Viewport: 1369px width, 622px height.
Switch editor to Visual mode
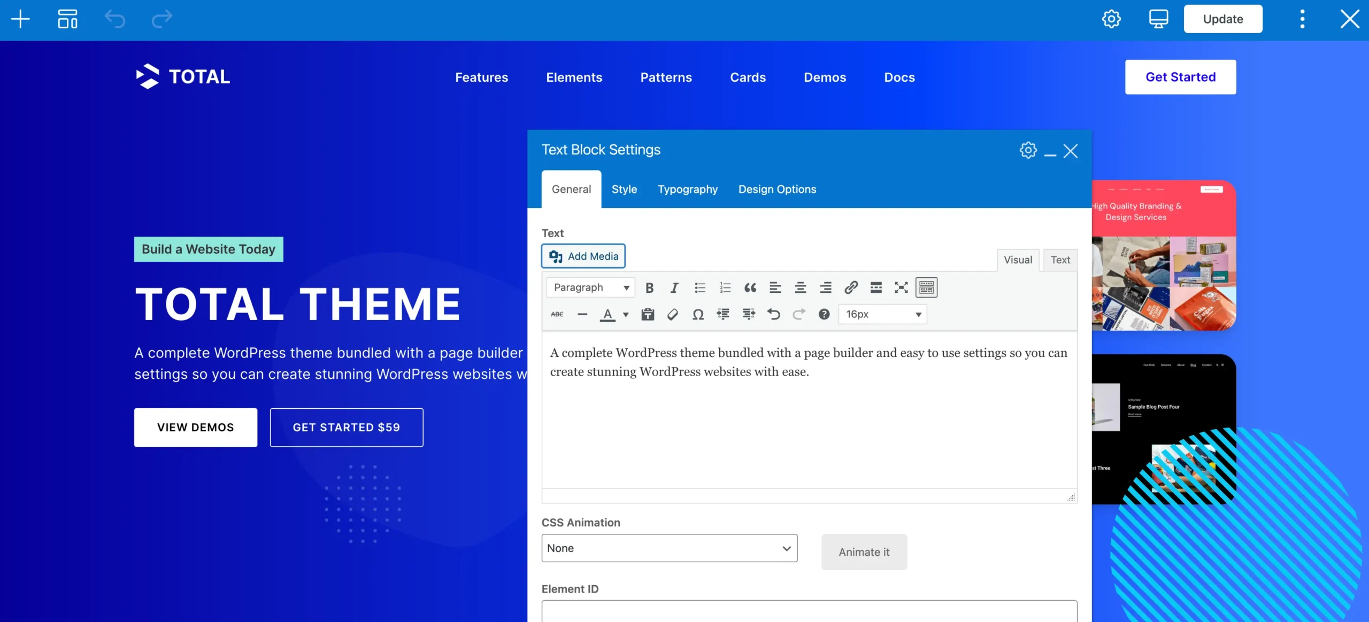[x=1018, y=260]
